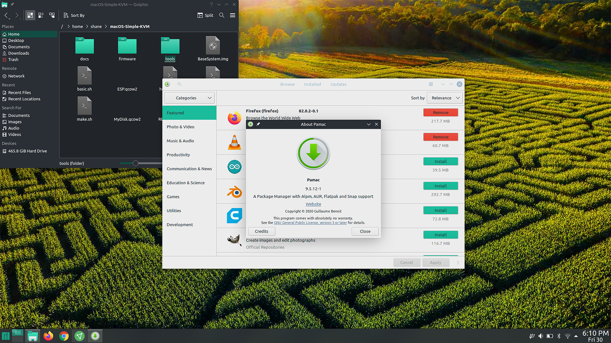Screen dimensions: 611x343
Task: Open Dolphin search
Action: click(x=222, y=15)
